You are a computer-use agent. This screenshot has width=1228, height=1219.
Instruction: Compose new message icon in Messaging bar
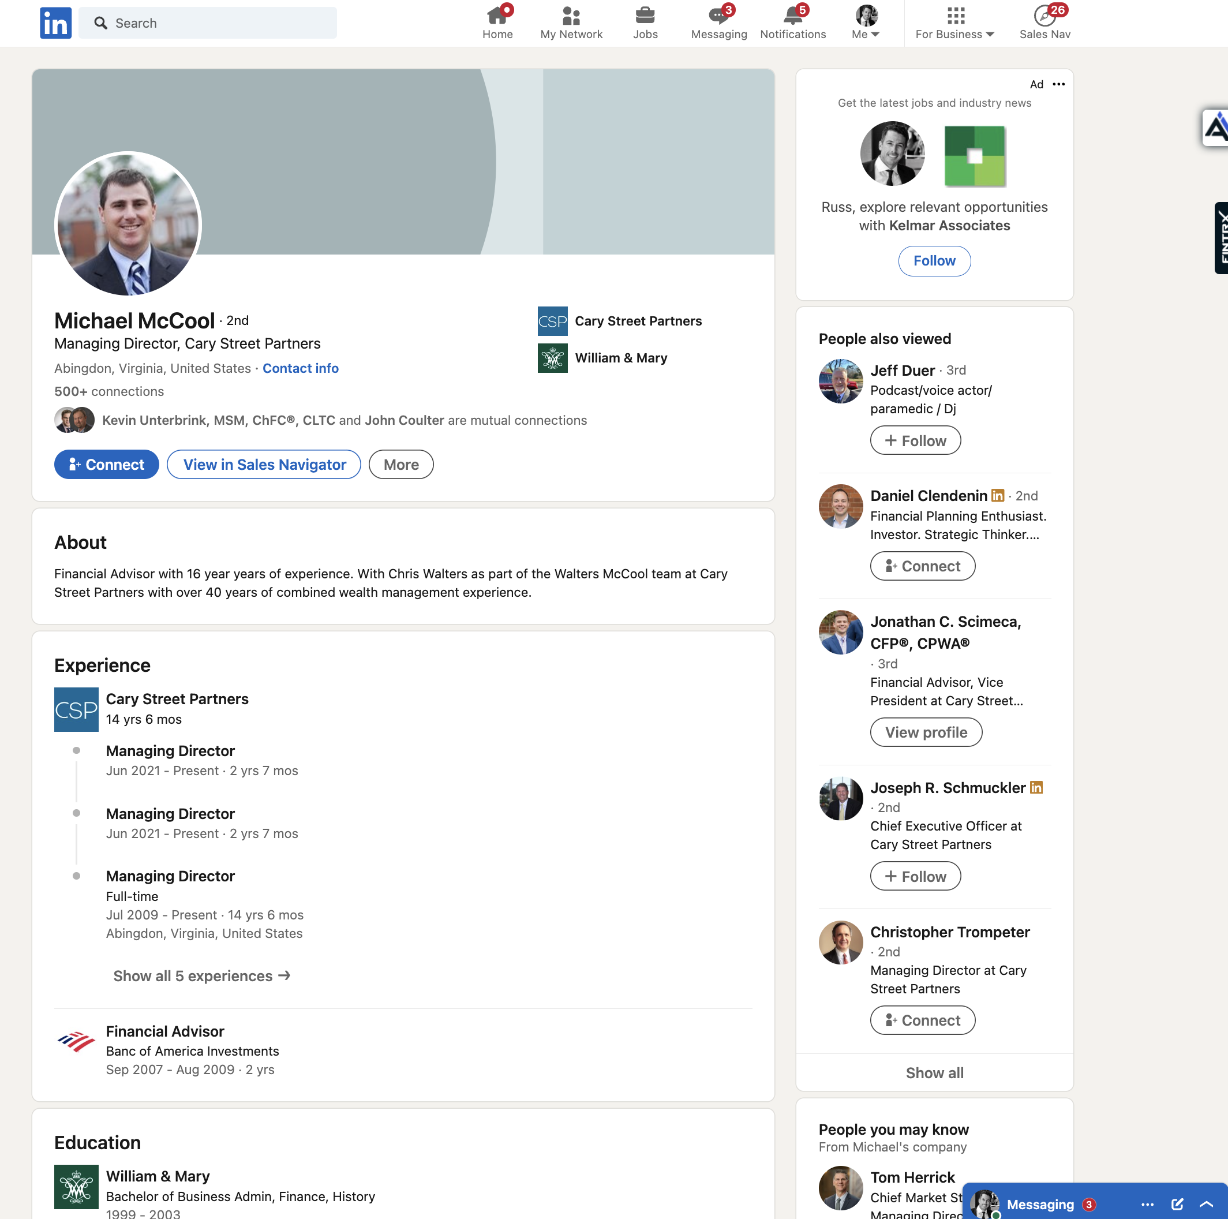(1177, 1205)
